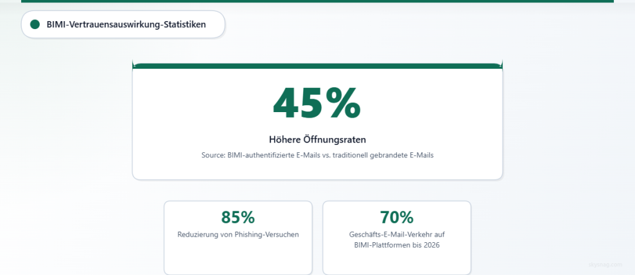Select the 'Höhere Öffnungsraten' heading
Screen dimensions: 635x275
(x=317, y=140)
